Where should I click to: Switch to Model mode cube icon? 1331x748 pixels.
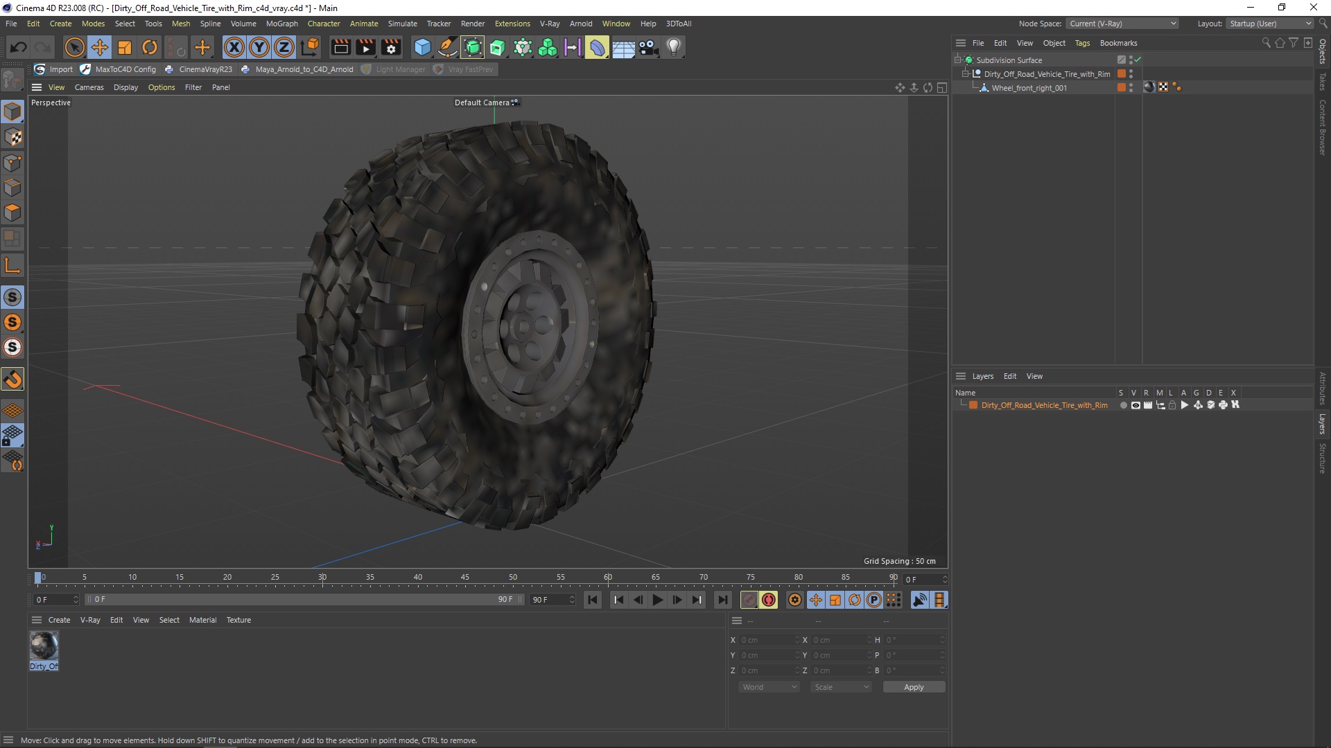(x=12, y=112)
